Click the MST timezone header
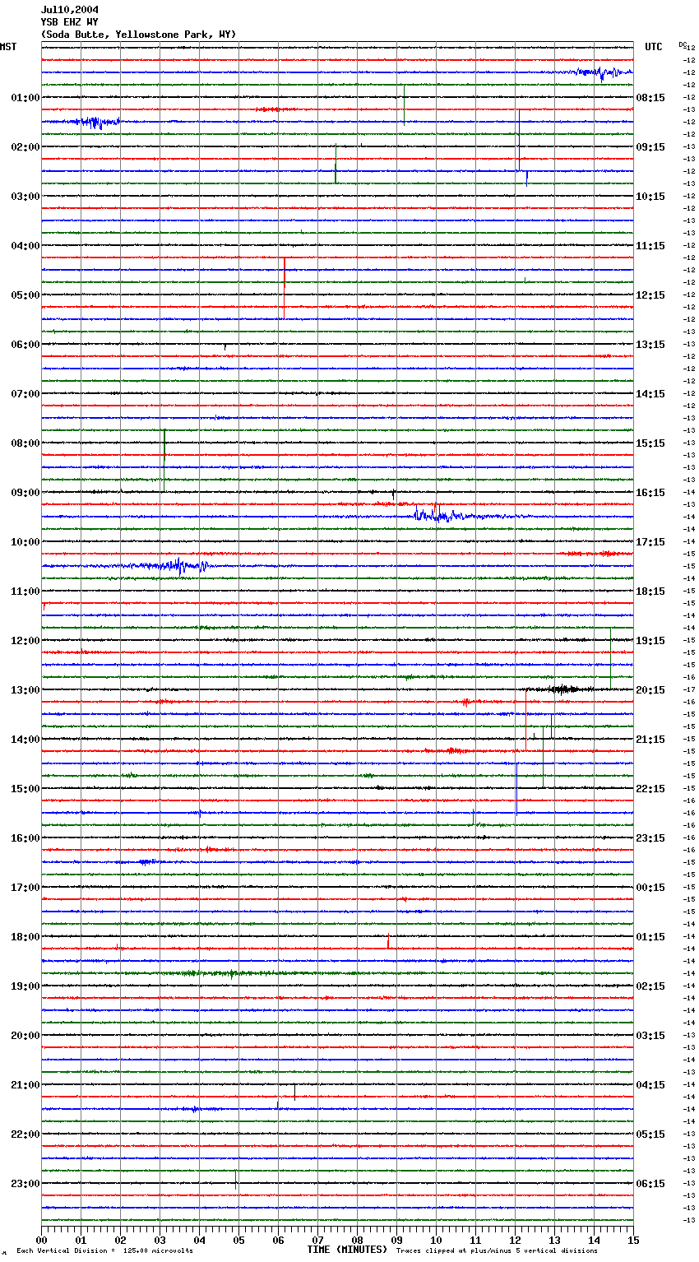The image size is (699, 1262). (x=8, y=47)
